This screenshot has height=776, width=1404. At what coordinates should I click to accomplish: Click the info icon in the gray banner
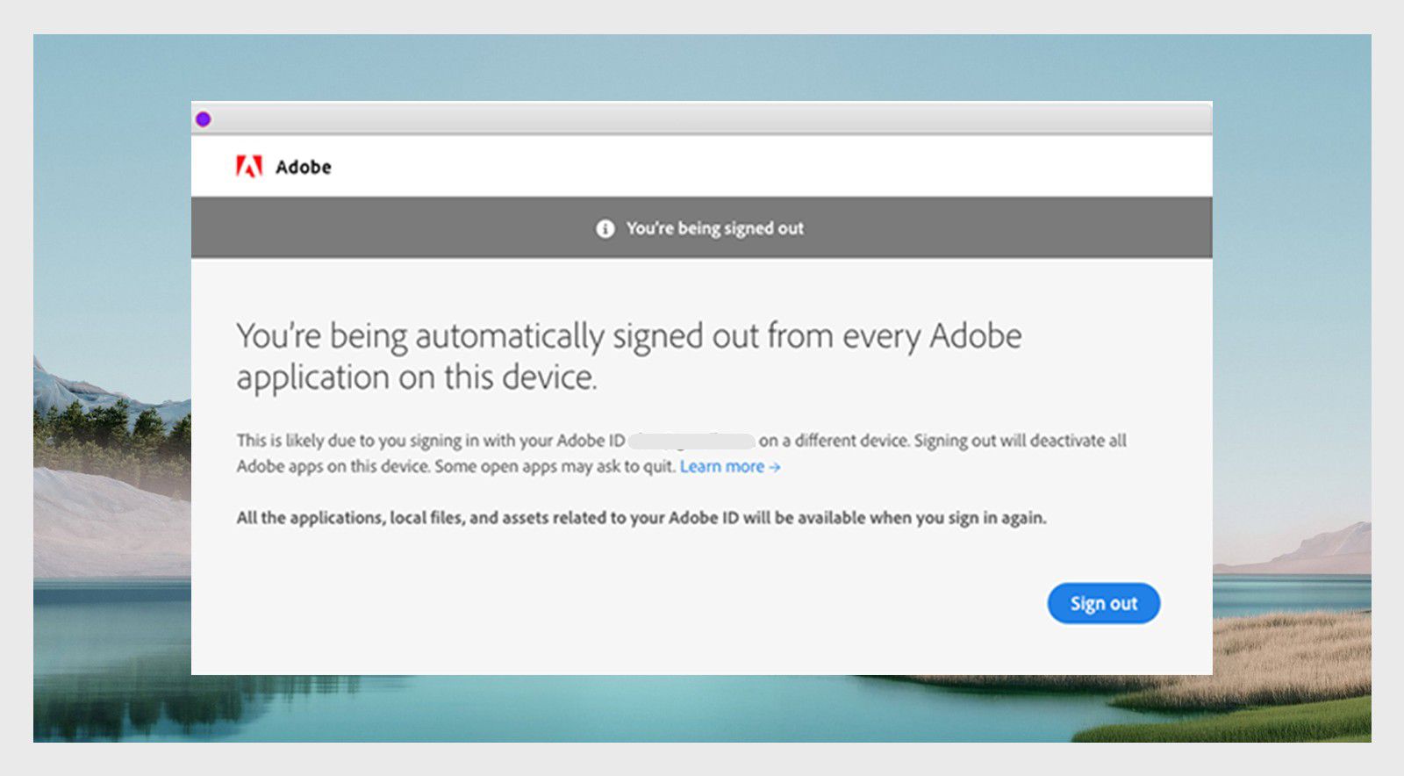605,229
